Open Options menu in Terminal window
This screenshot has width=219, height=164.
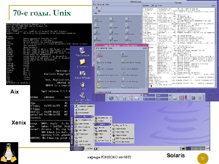(158, 5)
